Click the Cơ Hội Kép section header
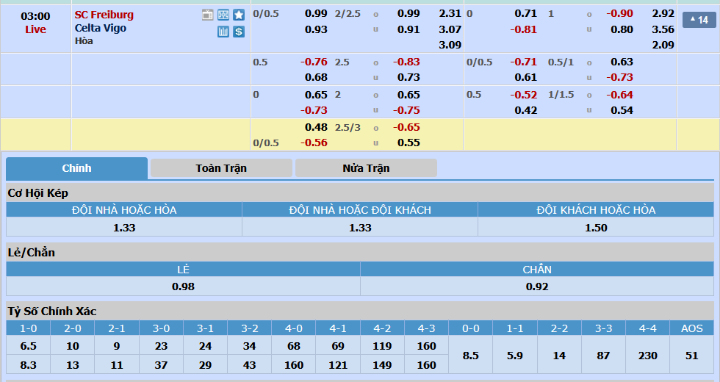 (37, 192)
